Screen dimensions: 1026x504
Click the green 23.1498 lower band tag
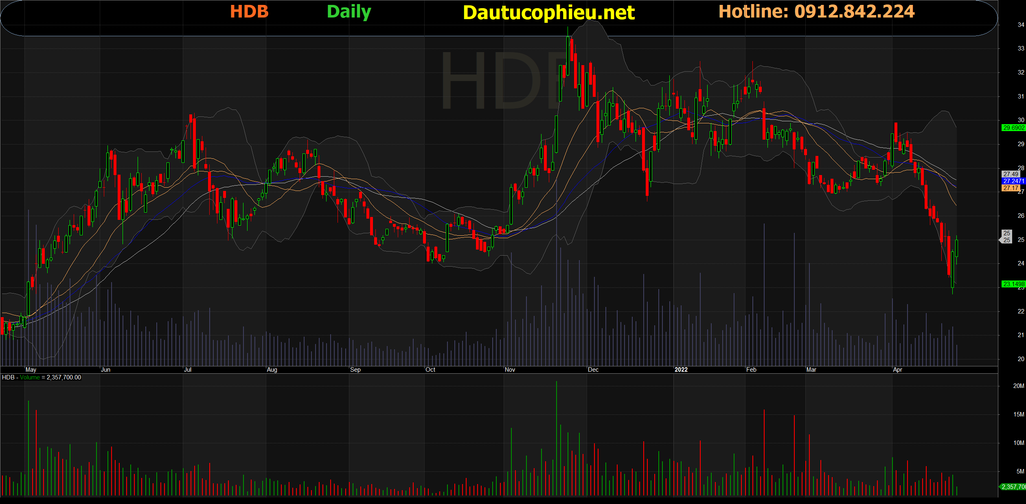point(1013,284)
